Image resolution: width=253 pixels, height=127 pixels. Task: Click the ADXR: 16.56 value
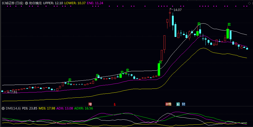83,108
